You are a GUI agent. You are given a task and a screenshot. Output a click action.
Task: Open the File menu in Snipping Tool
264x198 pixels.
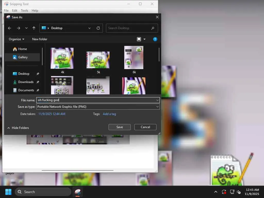(x=6, y=11)
